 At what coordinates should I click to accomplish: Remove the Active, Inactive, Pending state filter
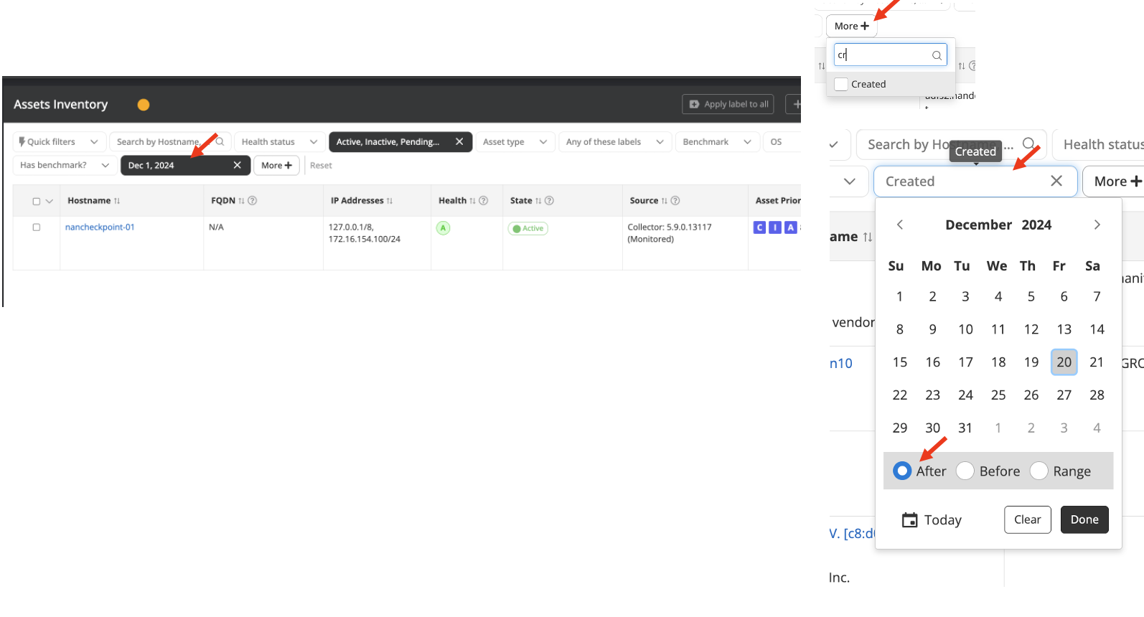pos(459,142)
